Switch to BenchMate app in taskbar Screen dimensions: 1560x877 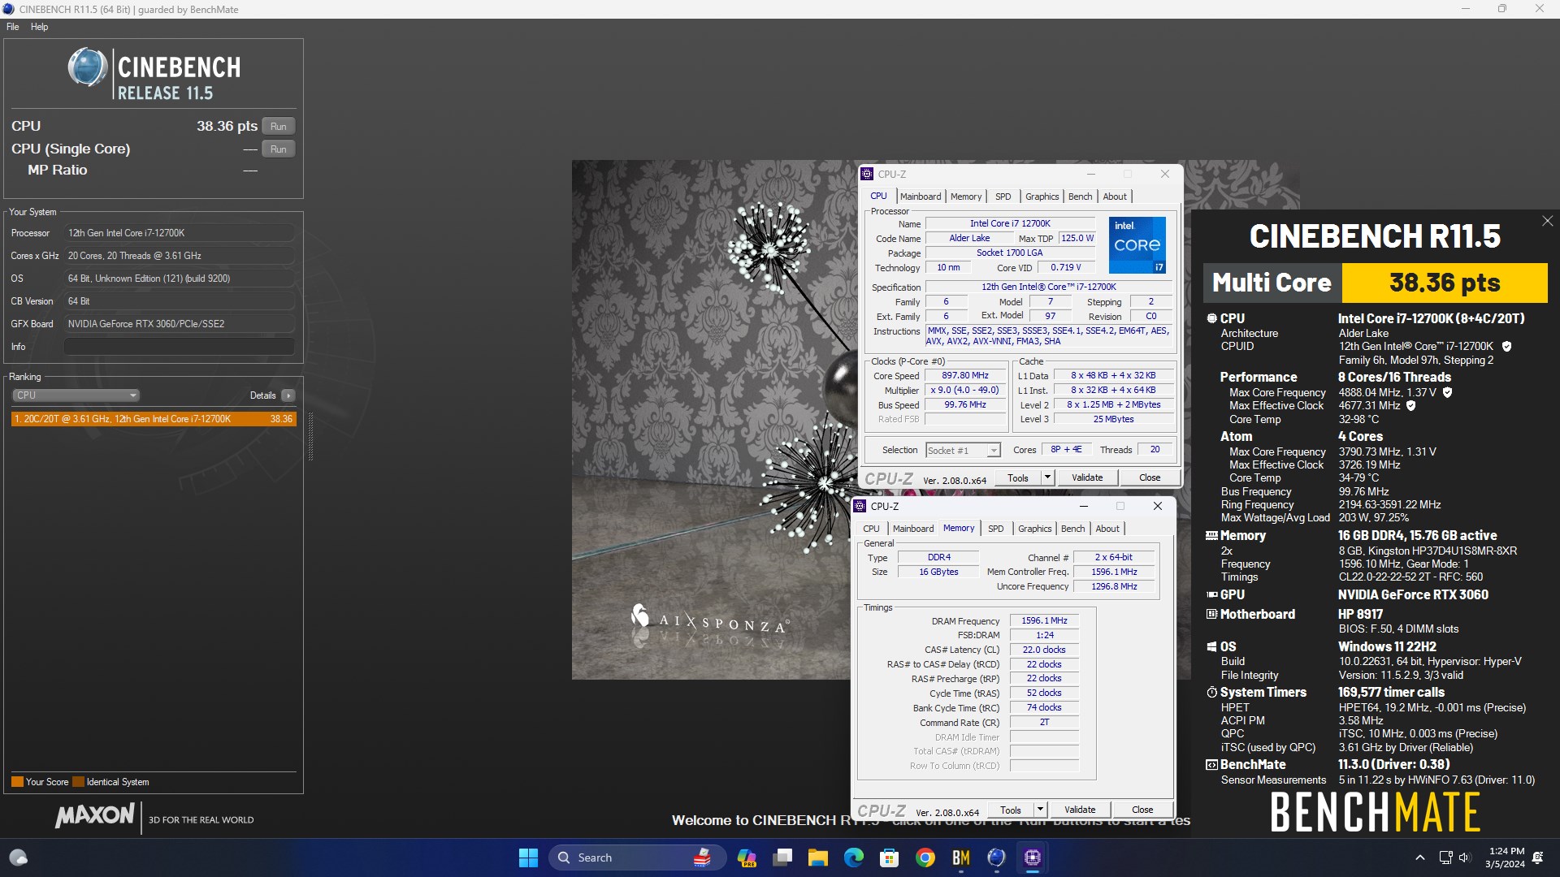(x=961, y=858)
